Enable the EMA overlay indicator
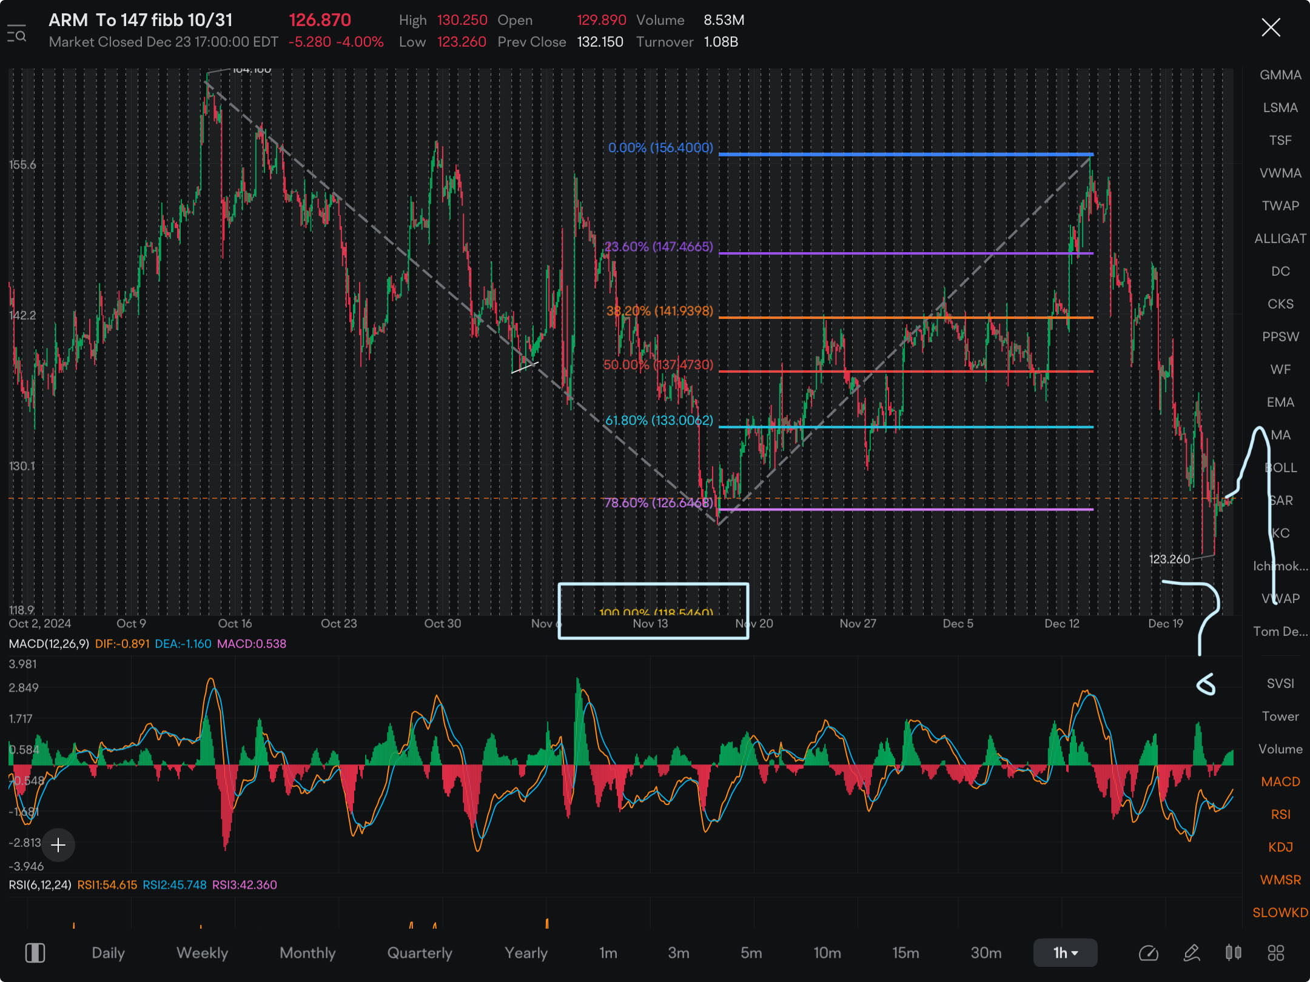The width and height of the screenshot is (1310, 982). (1280, 402)
